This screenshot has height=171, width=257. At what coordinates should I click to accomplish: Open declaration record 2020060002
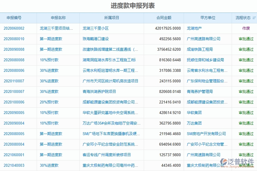click(x=15, y=28)
